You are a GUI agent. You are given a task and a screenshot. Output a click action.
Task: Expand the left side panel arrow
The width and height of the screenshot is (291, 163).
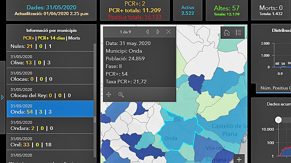click(x=3, y=97)
